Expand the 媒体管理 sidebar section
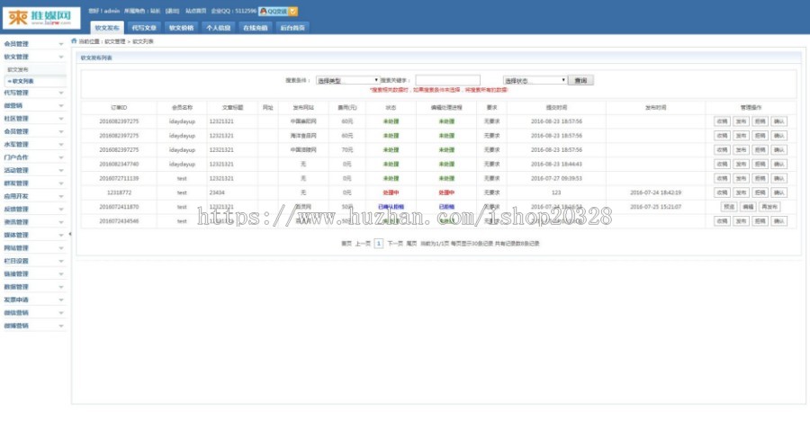Image resolution: width=810 pixels, height=429 pixels. 33,235
